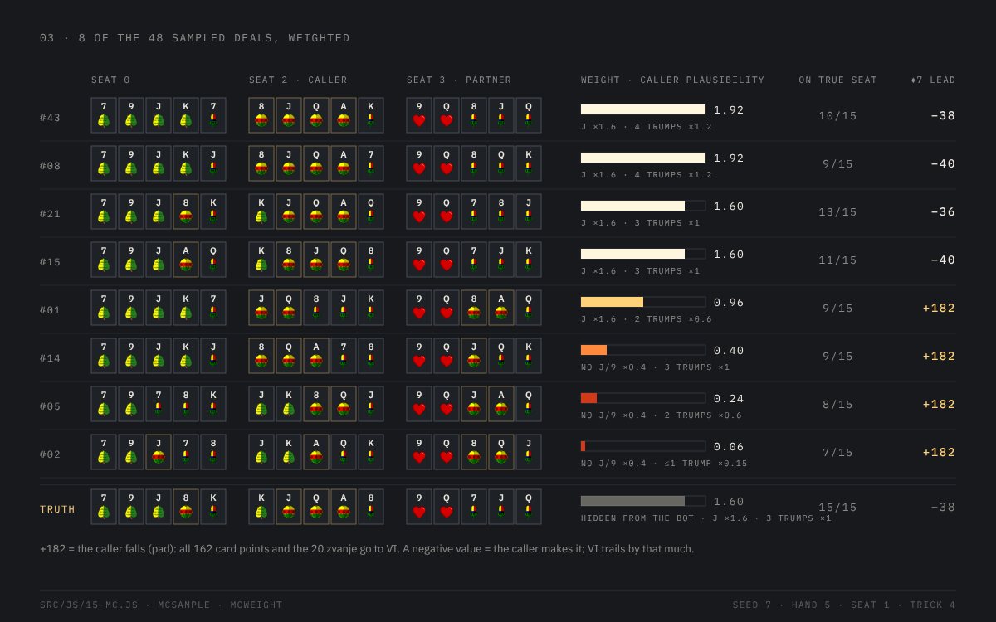Click the SEAT 3 · PARTNER column header
The image size is (996, 622).
click(x=459, y=80)
